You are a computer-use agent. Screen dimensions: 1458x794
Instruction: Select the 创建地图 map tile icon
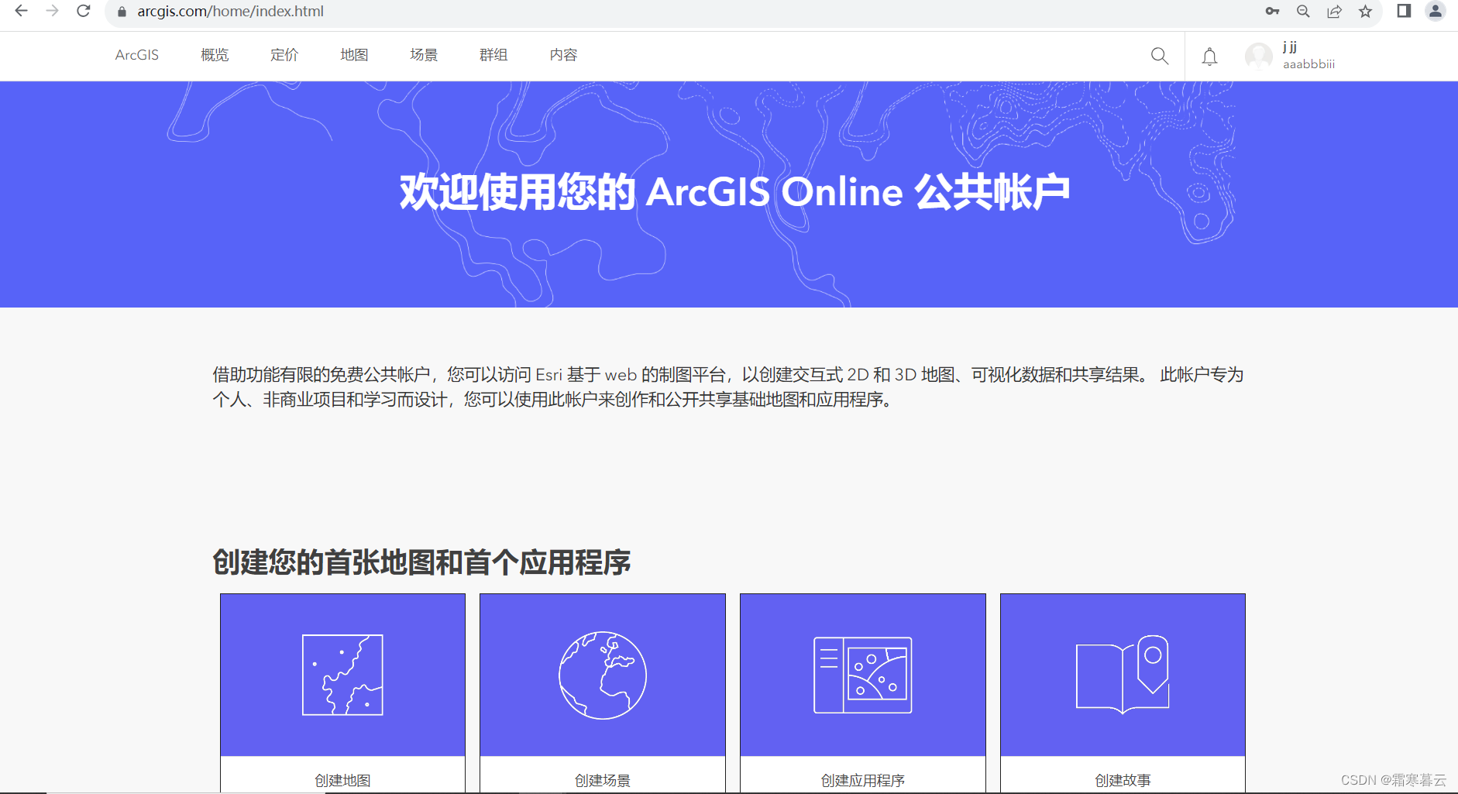click(342, 675)
